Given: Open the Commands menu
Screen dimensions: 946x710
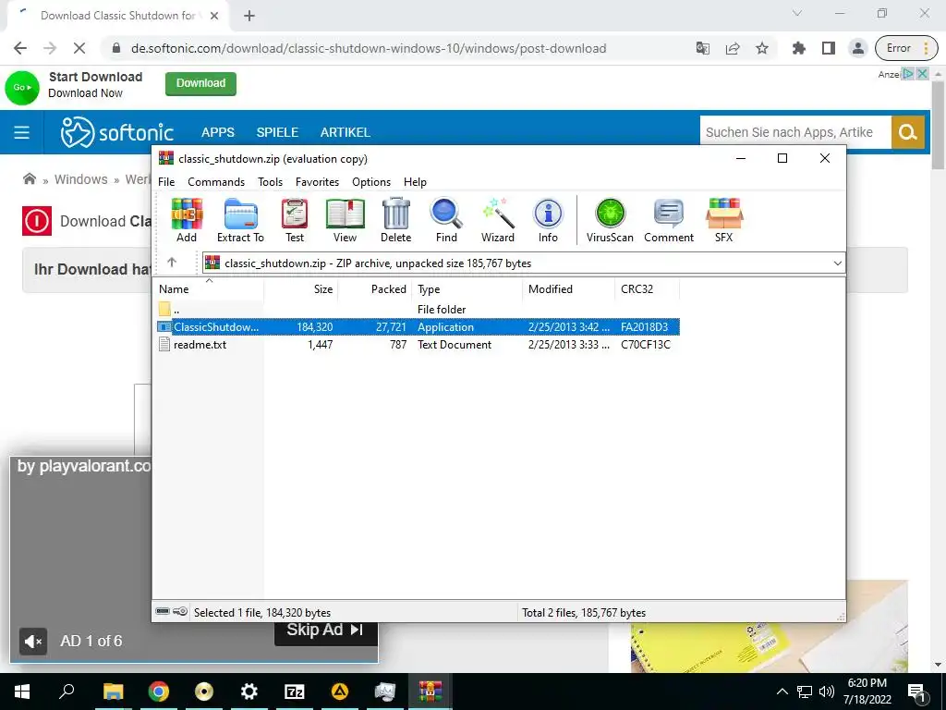Looking at the screenshot, I should pyautogui.click(x=216, y=182).
